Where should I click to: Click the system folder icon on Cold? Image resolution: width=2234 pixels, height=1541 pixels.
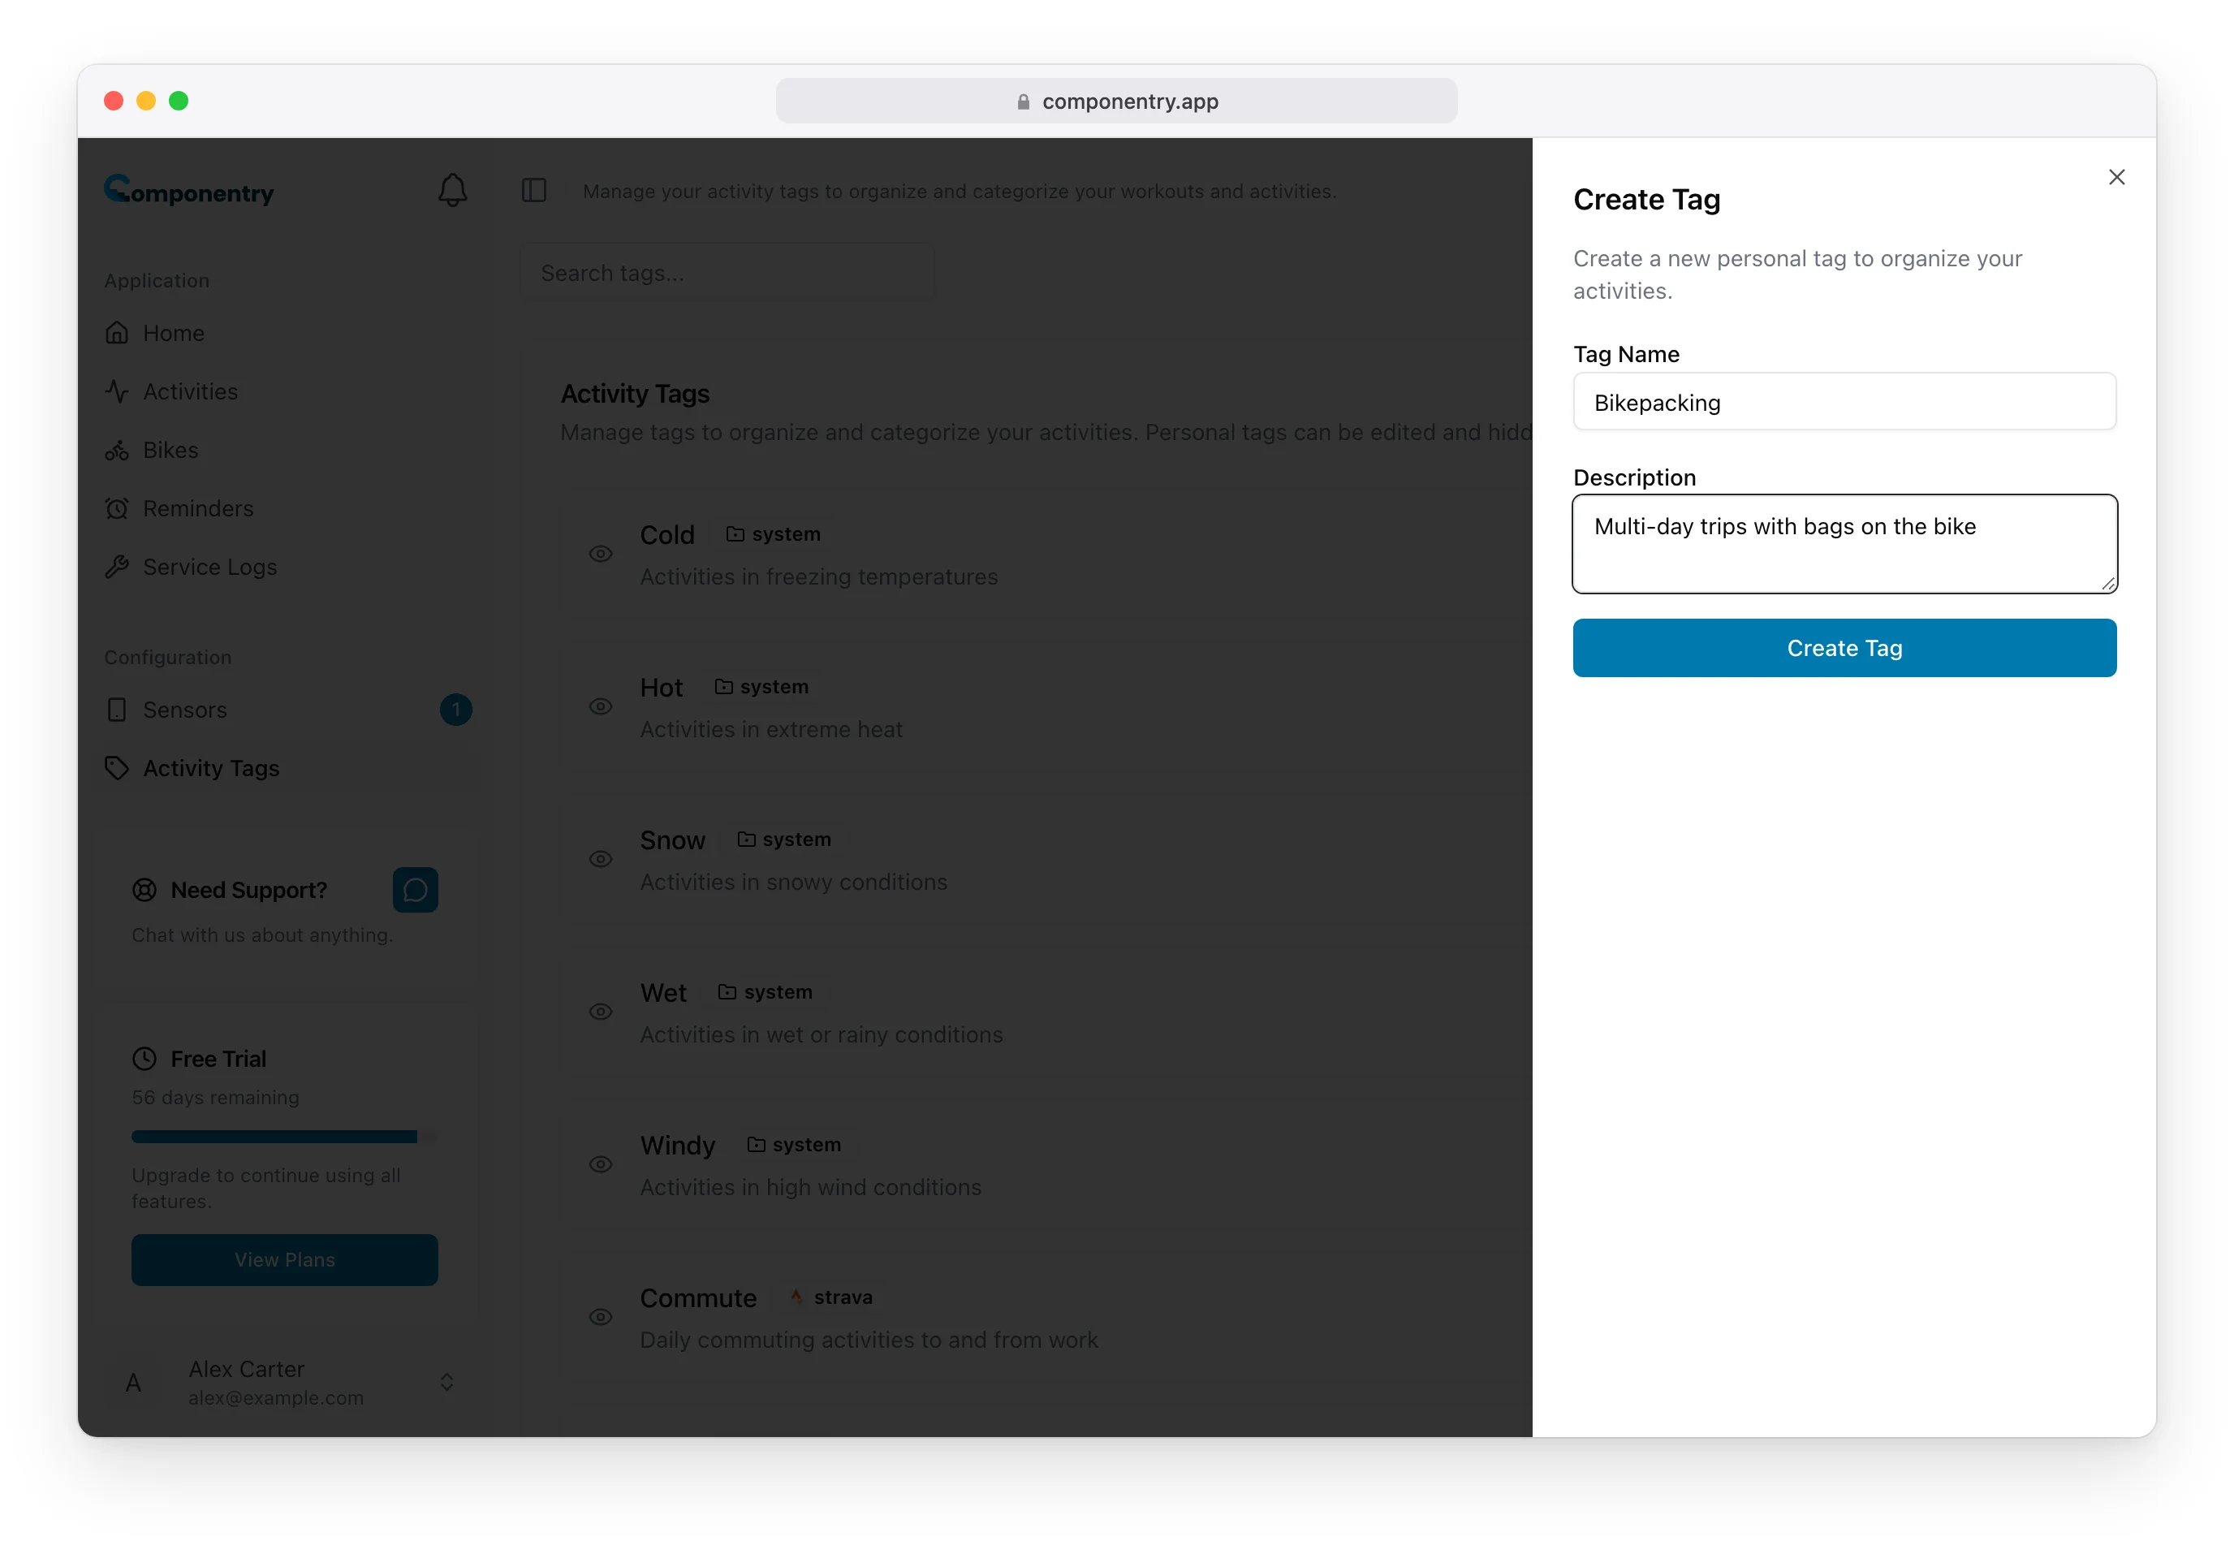pyautogui.click(x=735, y=534)
